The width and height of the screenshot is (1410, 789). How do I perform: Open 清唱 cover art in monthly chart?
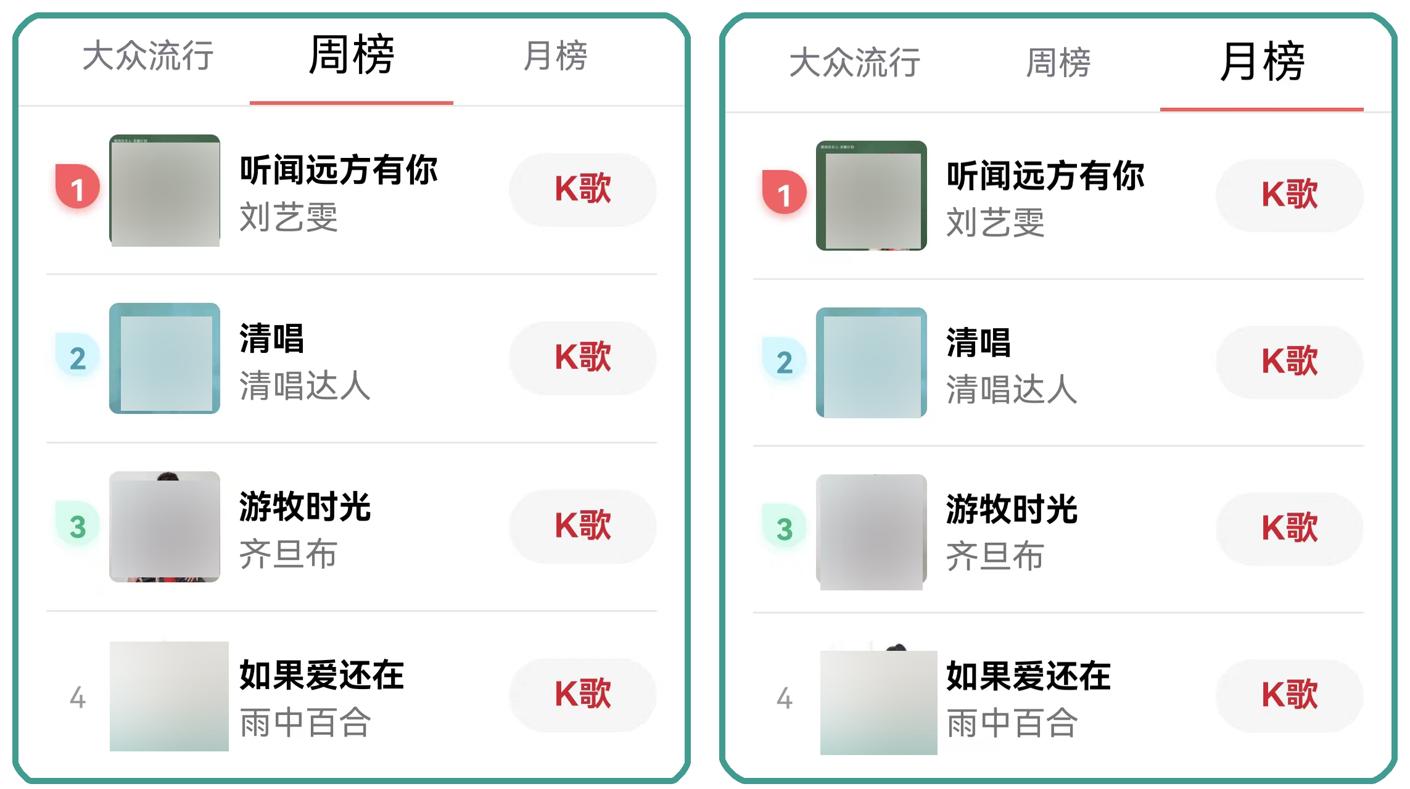tap(872, 363)
